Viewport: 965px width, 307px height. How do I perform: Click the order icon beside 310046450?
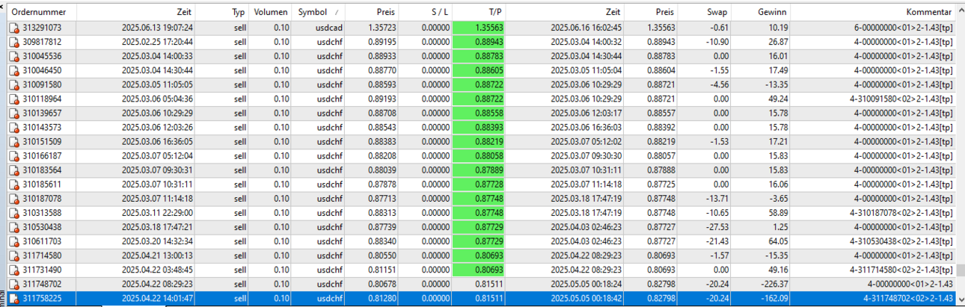[14, 70]
